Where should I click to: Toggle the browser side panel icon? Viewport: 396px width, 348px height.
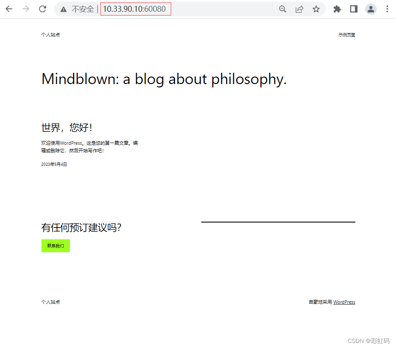pyautogui.click(x=354, y=9)
